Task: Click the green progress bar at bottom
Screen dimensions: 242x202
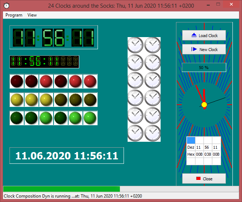Action: pyautogui.click(x=61, y=189)
